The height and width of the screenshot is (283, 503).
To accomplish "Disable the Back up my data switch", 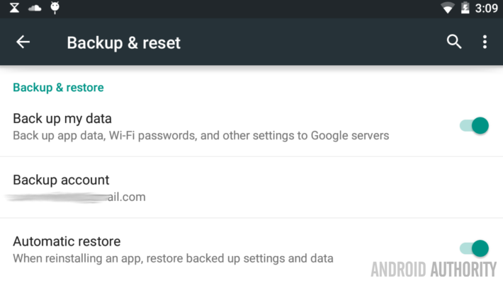I will [x=475, y=126].
